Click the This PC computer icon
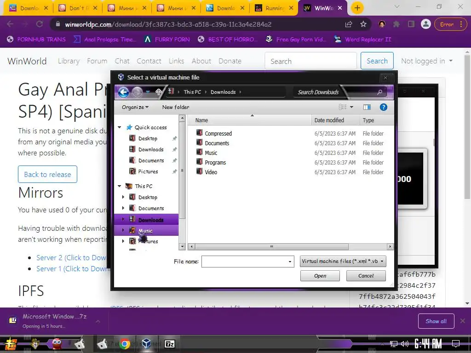This screenshot has height=353, width=471. (x=129, y=186)
